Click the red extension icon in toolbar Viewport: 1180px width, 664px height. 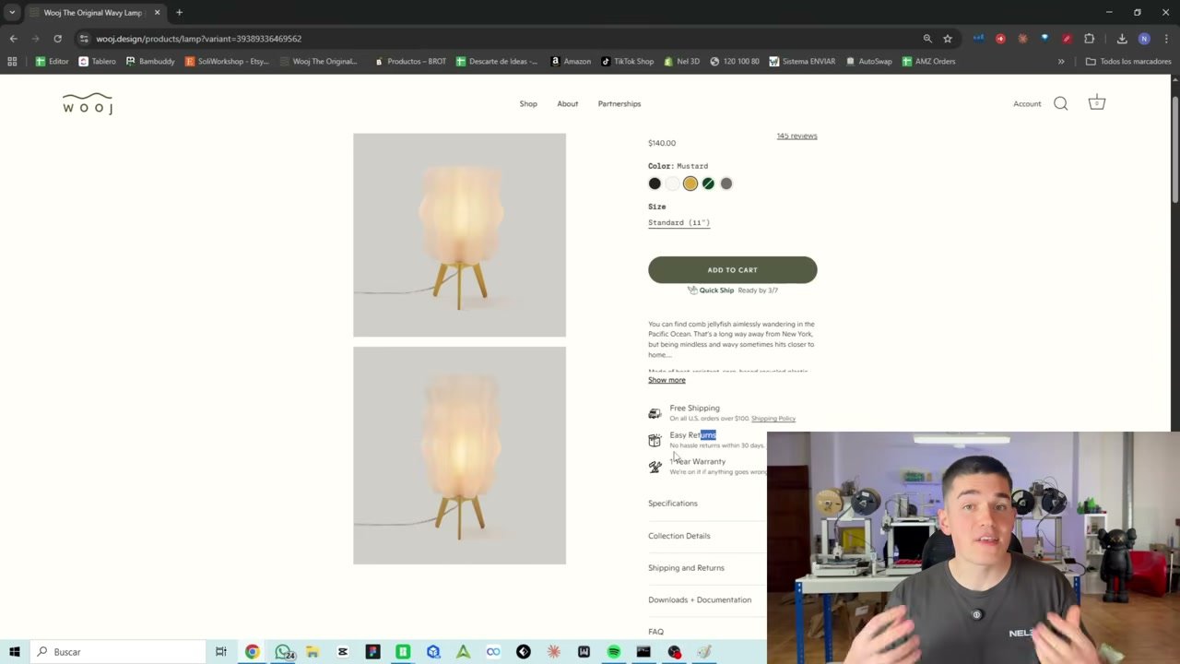(x=1000, y=39)
